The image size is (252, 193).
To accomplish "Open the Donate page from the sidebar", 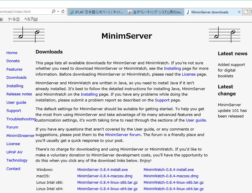I will coord(13,61).
